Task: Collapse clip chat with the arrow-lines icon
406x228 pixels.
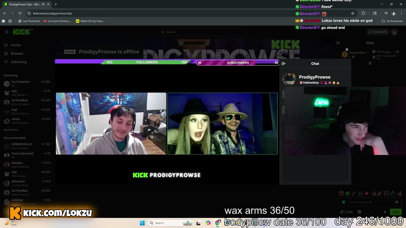Action: tap(283, 64)
